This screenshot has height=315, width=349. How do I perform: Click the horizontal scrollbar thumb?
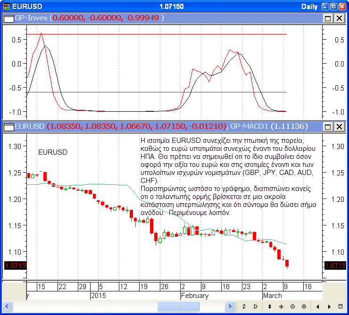[178, 307]
